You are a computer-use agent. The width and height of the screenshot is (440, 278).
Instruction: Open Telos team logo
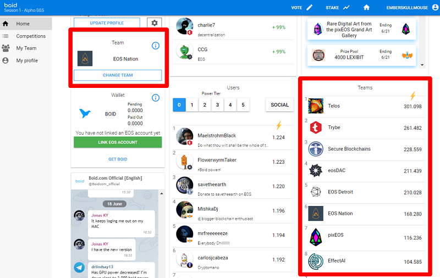pyautogui.click(x=316, y=106)
